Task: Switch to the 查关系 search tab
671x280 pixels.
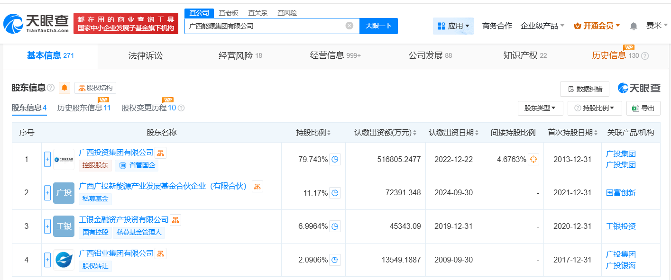Action: coord(258,13)
